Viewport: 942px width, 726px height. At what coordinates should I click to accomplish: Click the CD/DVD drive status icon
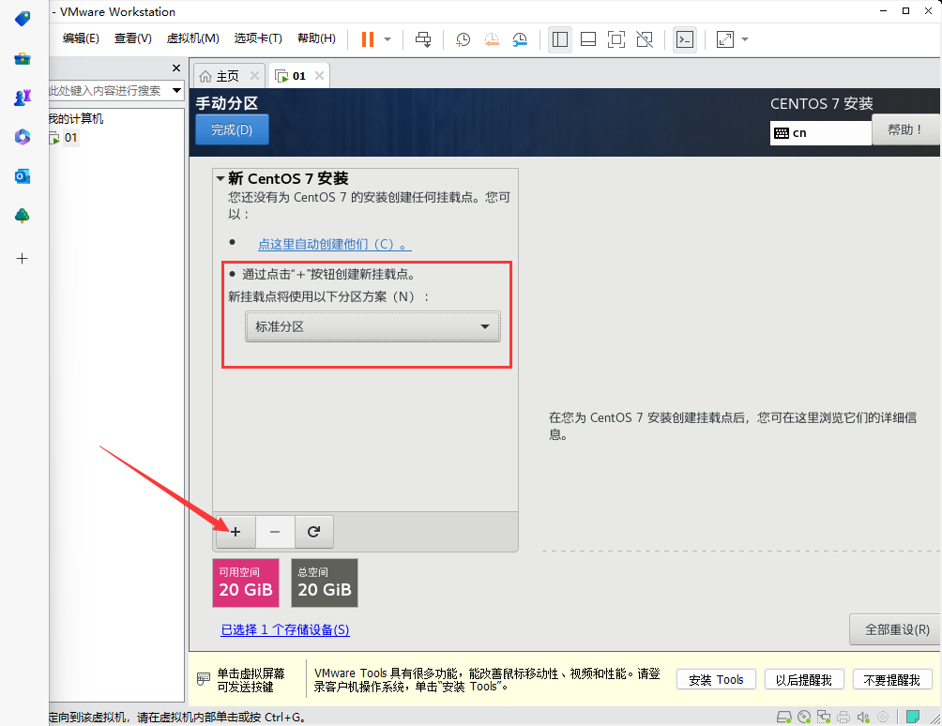(x=804, y=717)
